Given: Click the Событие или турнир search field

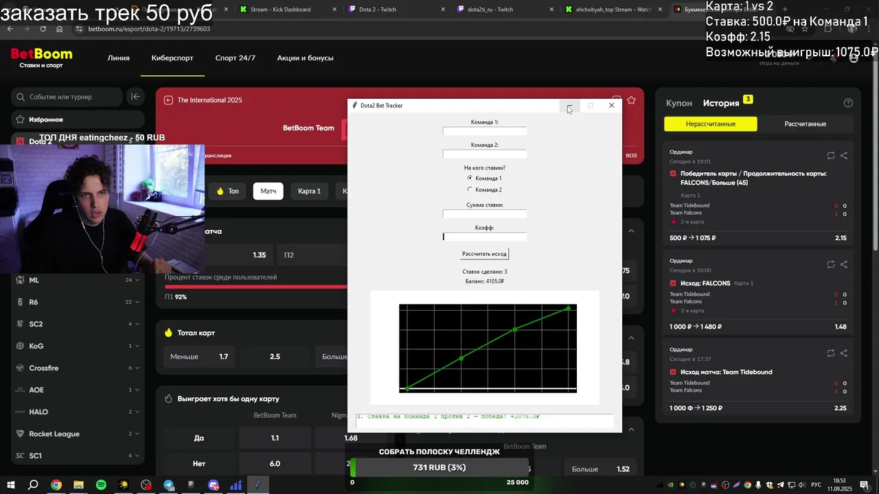Looking at the screenshot, I should [x=68, y=97].
